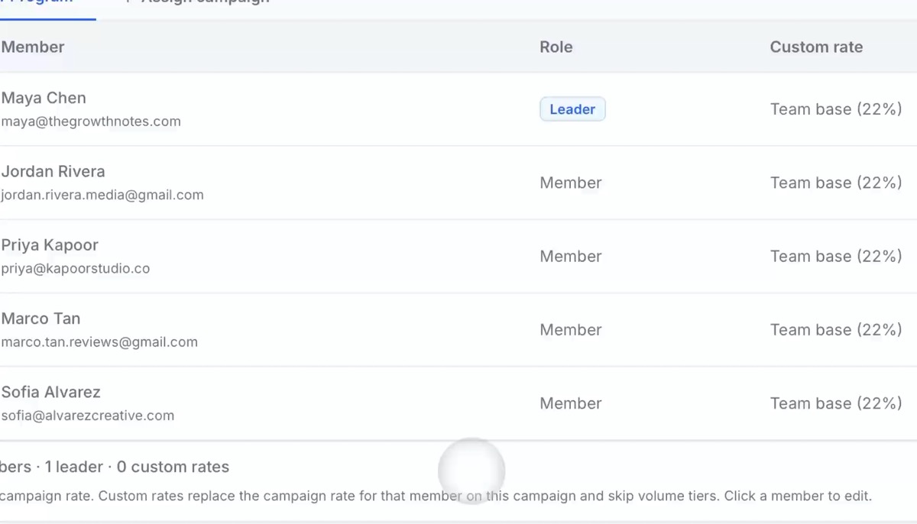Image resolution: width=917 pixels, height=524 pixels.
Task: Open Sofia Alvarez to edit rate
Action: [458, 403]
